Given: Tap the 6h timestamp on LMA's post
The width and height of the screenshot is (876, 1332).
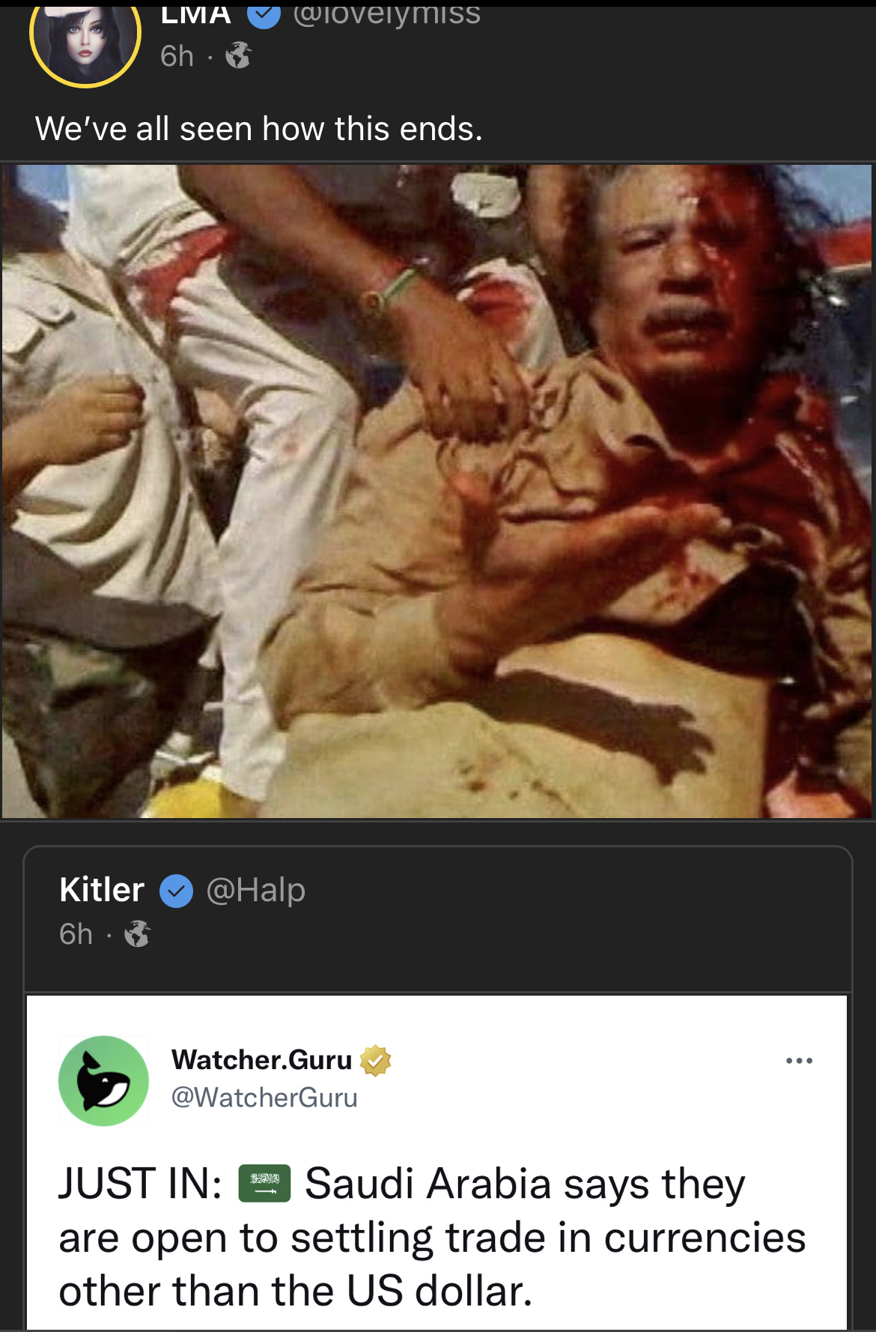Looking at the screenshot, I should 177,55.
